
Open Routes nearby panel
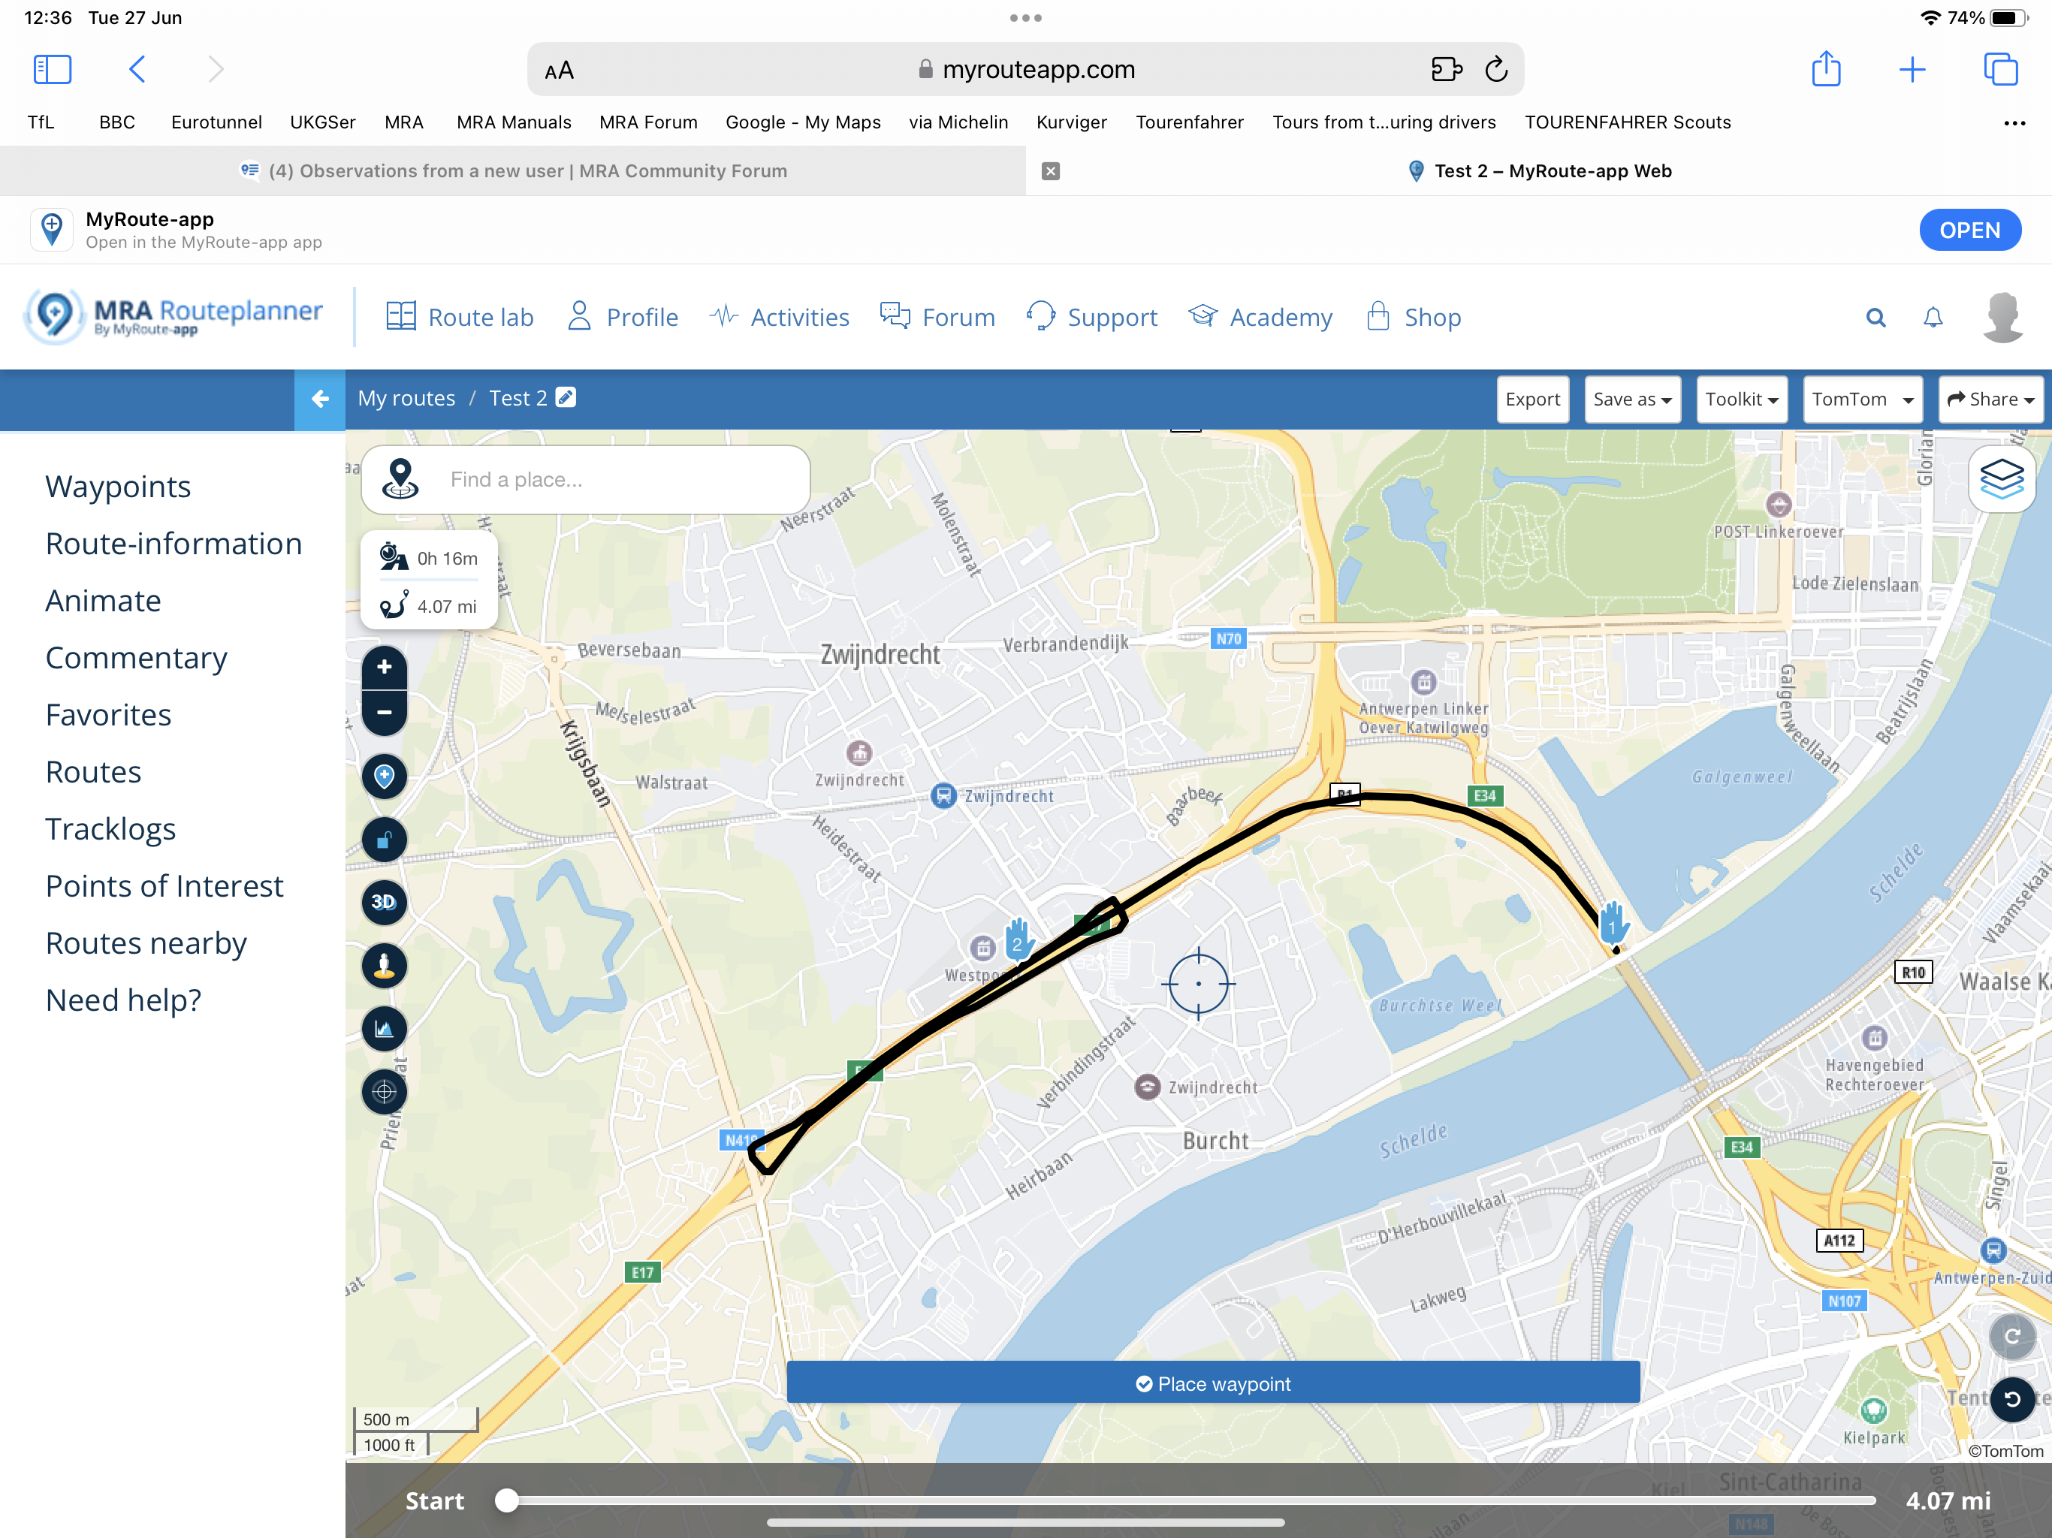(x=146, y=942)
